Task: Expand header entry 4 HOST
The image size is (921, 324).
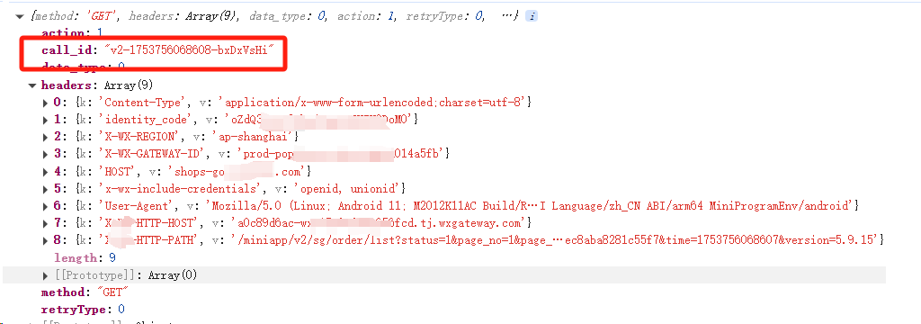Action: 46,172
